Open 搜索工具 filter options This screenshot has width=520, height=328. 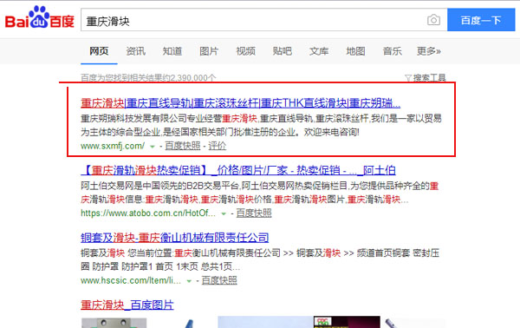(426, 78)
